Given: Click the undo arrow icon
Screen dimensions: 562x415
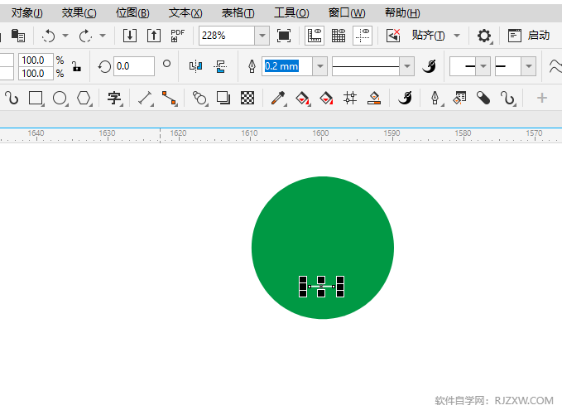Looking at the screenshot, I should [x=48, y=36].
